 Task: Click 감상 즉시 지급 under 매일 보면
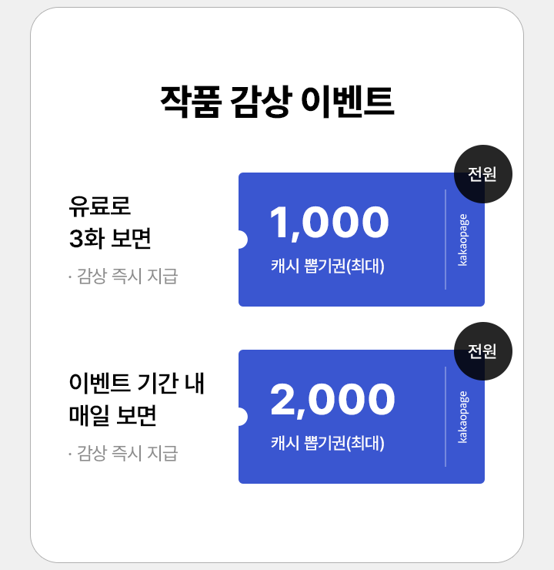point(123,454)
